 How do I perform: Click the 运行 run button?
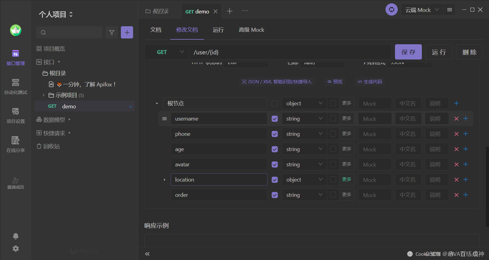pyautogui.click(x=439, y=52)
